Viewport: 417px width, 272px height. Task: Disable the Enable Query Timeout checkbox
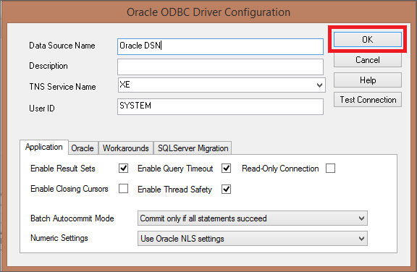(227, 169)
